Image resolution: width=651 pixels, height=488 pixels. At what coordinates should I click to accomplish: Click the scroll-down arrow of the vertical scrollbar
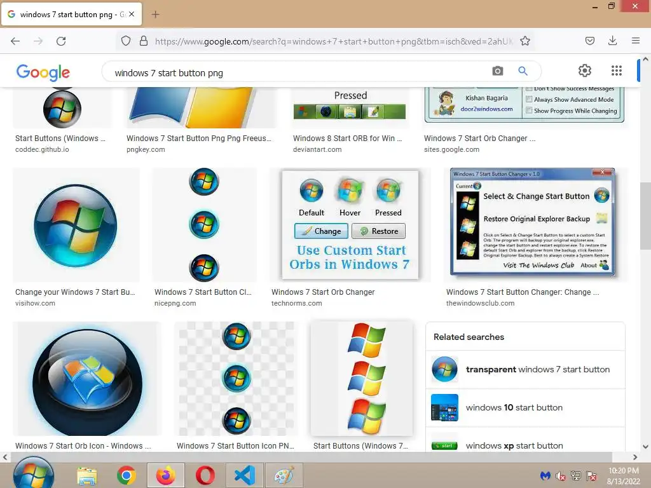(645, 447)
